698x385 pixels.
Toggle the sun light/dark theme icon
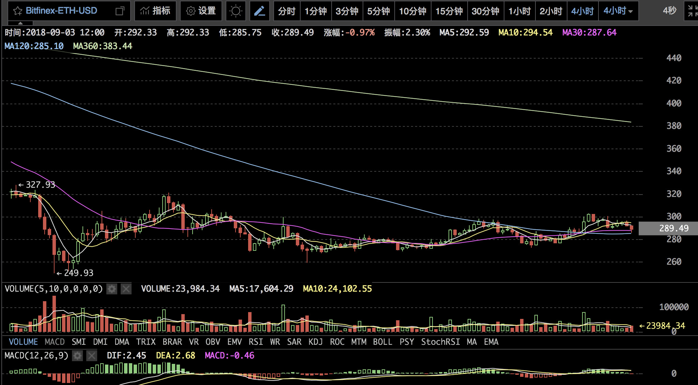[x=236, y=11]
